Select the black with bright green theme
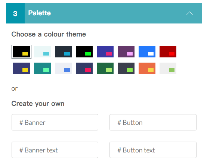This screenshot has height=164, width=207. [x=84, y=52]
